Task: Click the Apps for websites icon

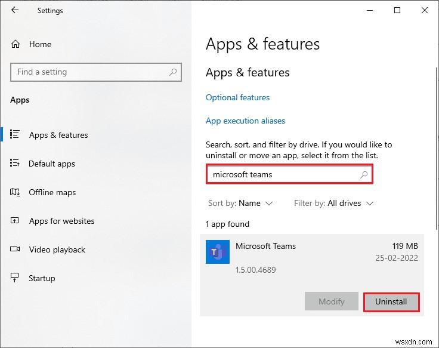Action: click(x=16, y=221)
